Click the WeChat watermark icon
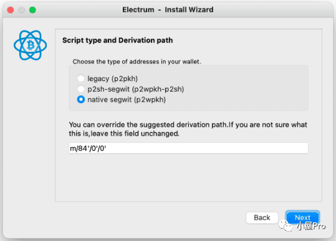 pyautogui.click(x=286, y=226)
